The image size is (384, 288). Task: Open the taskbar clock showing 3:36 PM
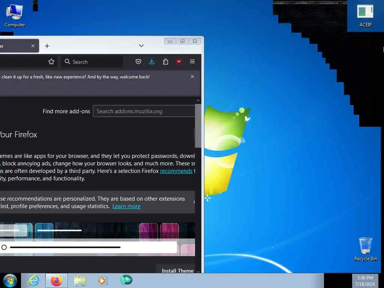365,281
